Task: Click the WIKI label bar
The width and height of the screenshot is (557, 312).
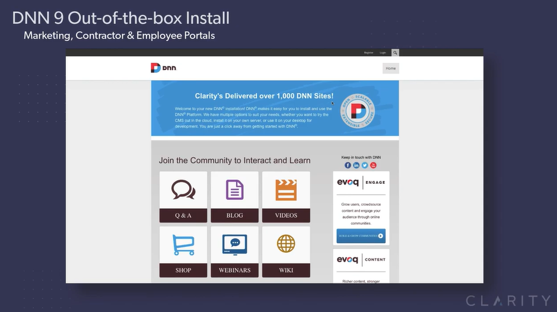Action: 286,270
